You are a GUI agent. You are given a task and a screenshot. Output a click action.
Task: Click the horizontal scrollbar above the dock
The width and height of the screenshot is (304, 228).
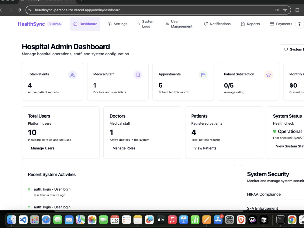point(149,211)
